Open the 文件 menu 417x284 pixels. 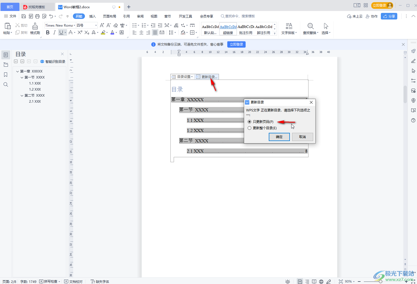[10, 16]
